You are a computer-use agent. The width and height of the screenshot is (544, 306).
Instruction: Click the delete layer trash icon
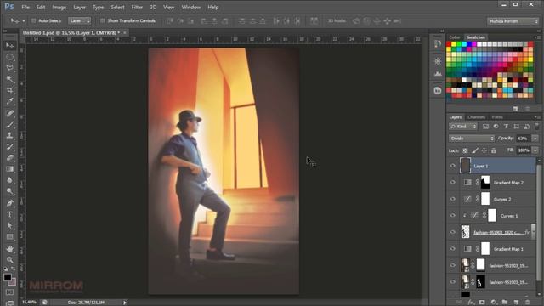[x=527, y=303]
